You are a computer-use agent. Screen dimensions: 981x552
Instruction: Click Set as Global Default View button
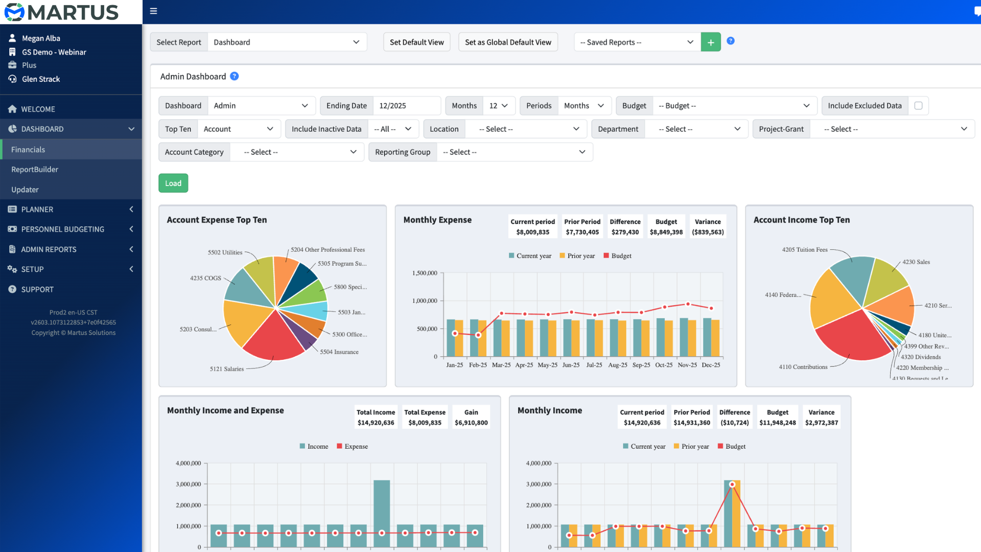tap(508, 42)
